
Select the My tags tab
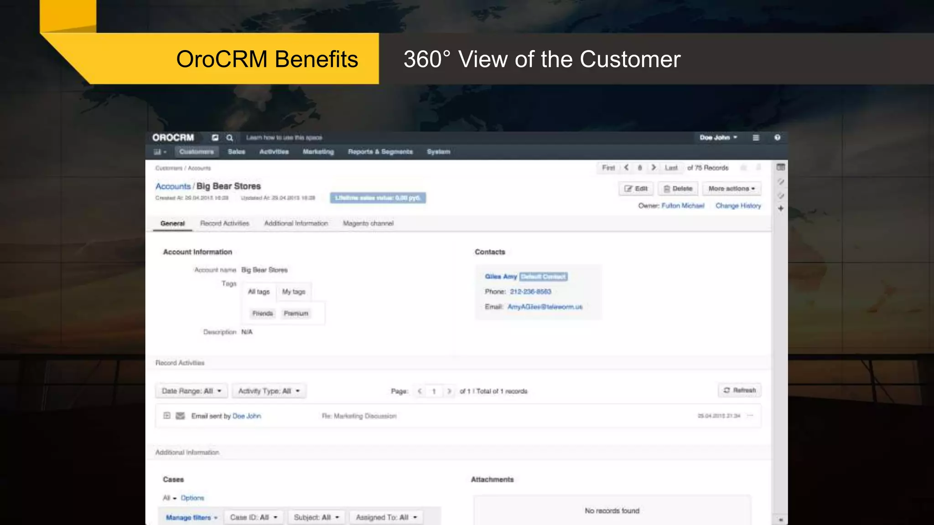click(294, 292)
